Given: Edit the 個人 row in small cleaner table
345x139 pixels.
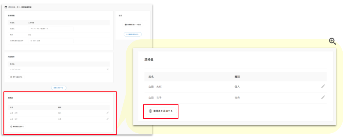Looking at the screenshot, I should pyautogui.click(x=107, y=113).
